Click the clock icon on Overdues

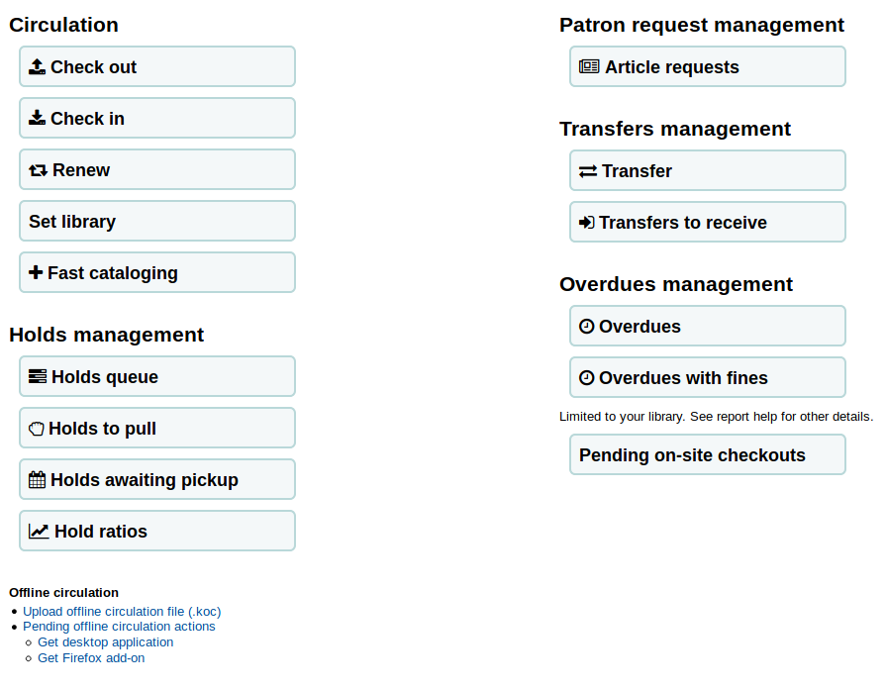point(587,327)
